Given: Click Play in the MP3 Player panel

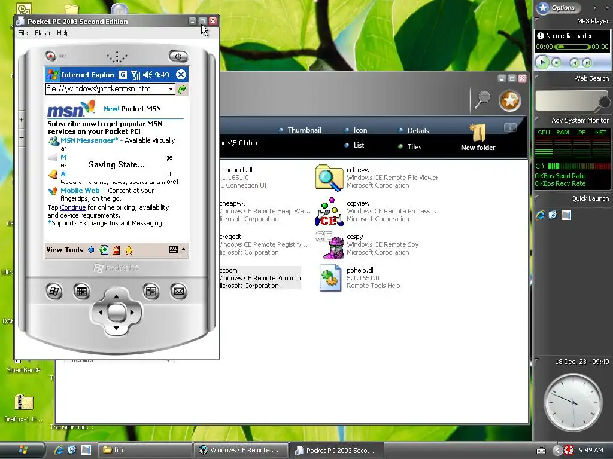Looking at the screenshot, I should 542,62.
